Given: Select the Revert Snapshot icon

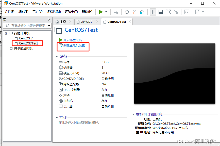Looking at the screenshot, I should tap(134, 12).
